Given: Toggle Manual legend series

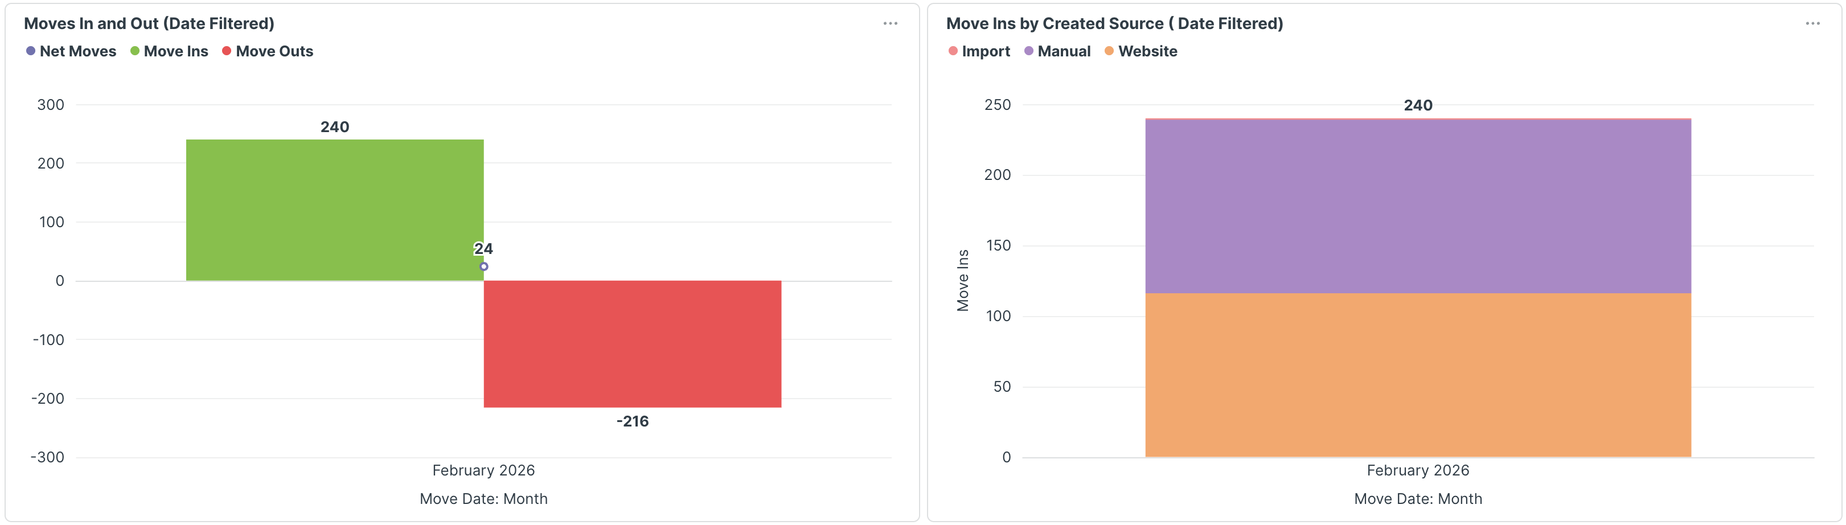Looking at the screenshot, I should point(1064,52).
